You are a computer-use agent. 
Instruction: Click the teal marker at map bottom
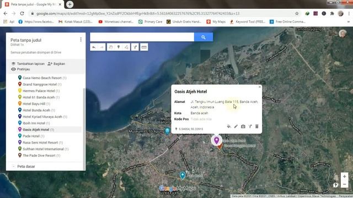pyautogui.click(x=183, y=175)
